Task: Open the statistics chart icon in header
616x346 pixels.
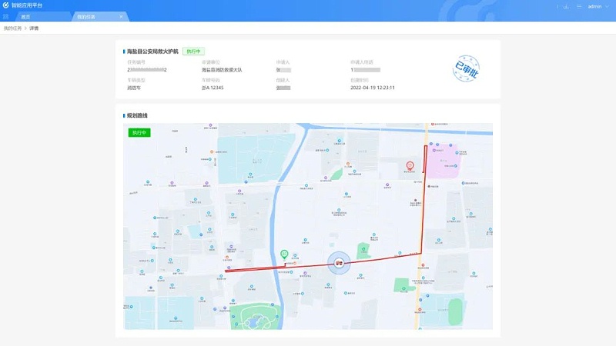Action: pyautogui.click(x=566, y=6)
